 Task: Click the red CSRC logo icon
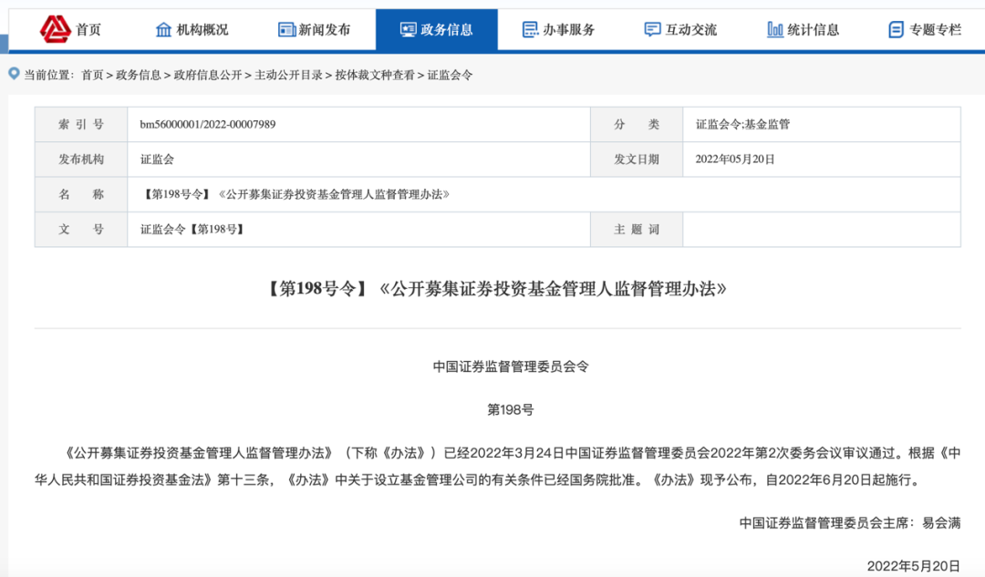(x=56, y=29)
